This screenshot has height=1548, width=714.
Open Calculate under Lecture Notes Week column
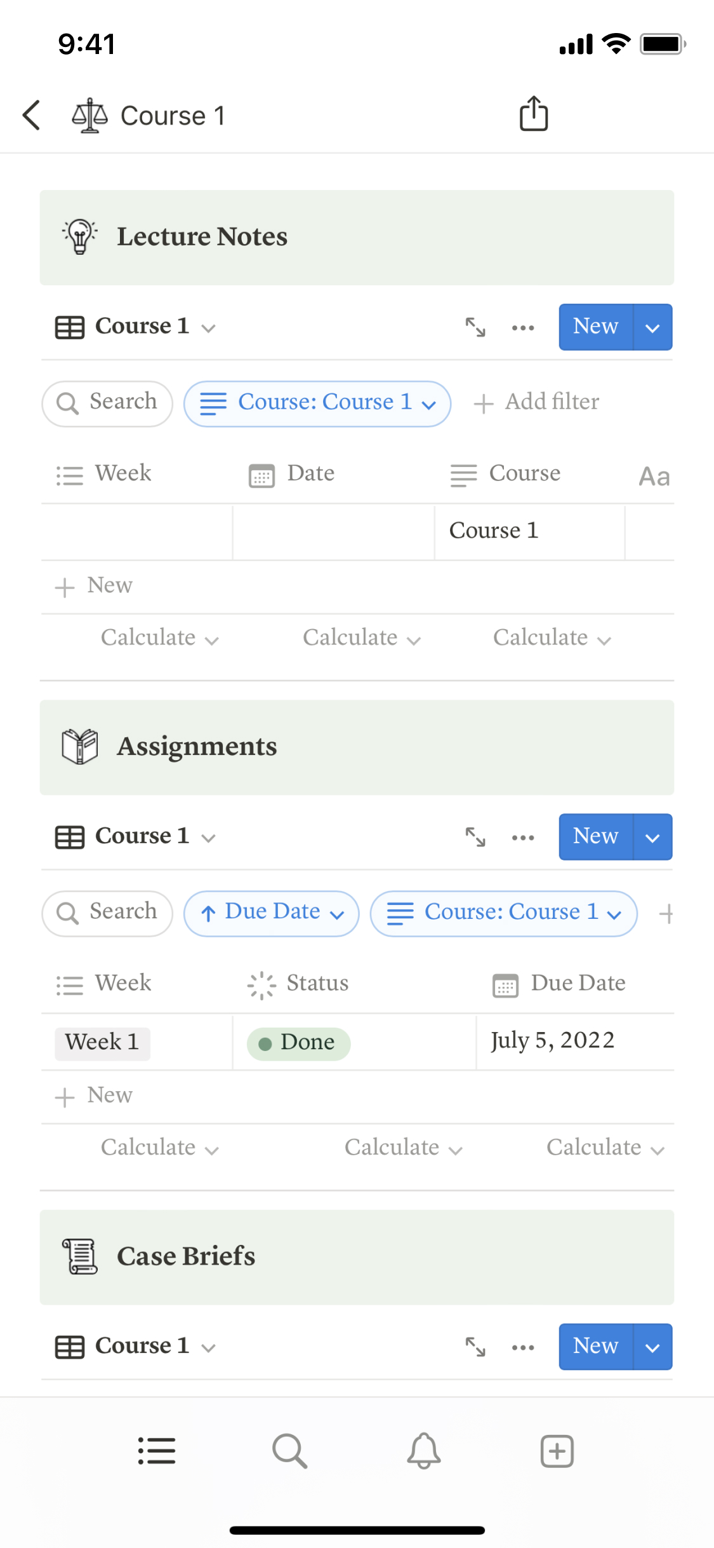(x=159, y=638)
